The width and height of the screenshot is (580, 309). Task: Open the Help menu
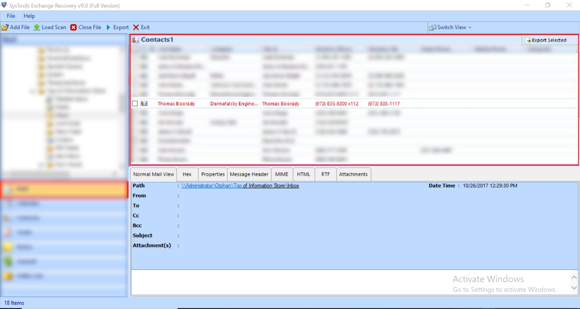point(29,16)
